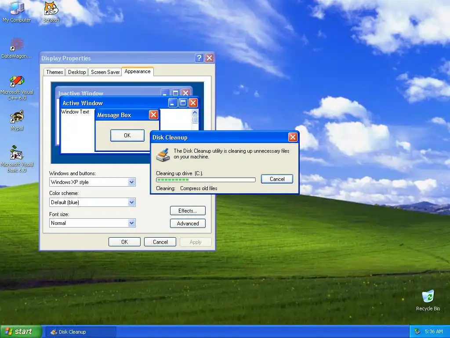450x338 pixels.
Task: Click the 5:36 AM taskbar clock
Action: click(x=434, y=332)
